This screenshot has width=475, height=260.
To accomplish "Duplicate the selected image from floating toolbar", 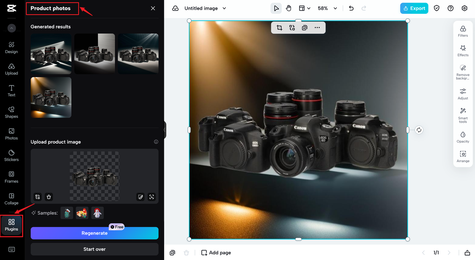I will click(x=304, y=28).
